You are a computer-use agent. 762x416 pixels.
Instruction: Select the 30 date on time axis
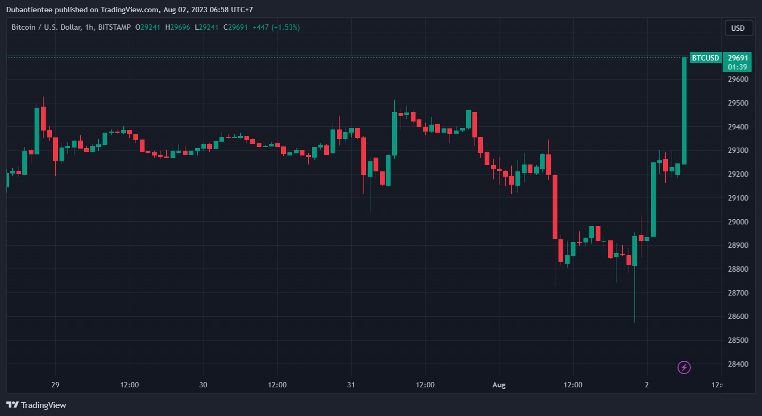203,385
